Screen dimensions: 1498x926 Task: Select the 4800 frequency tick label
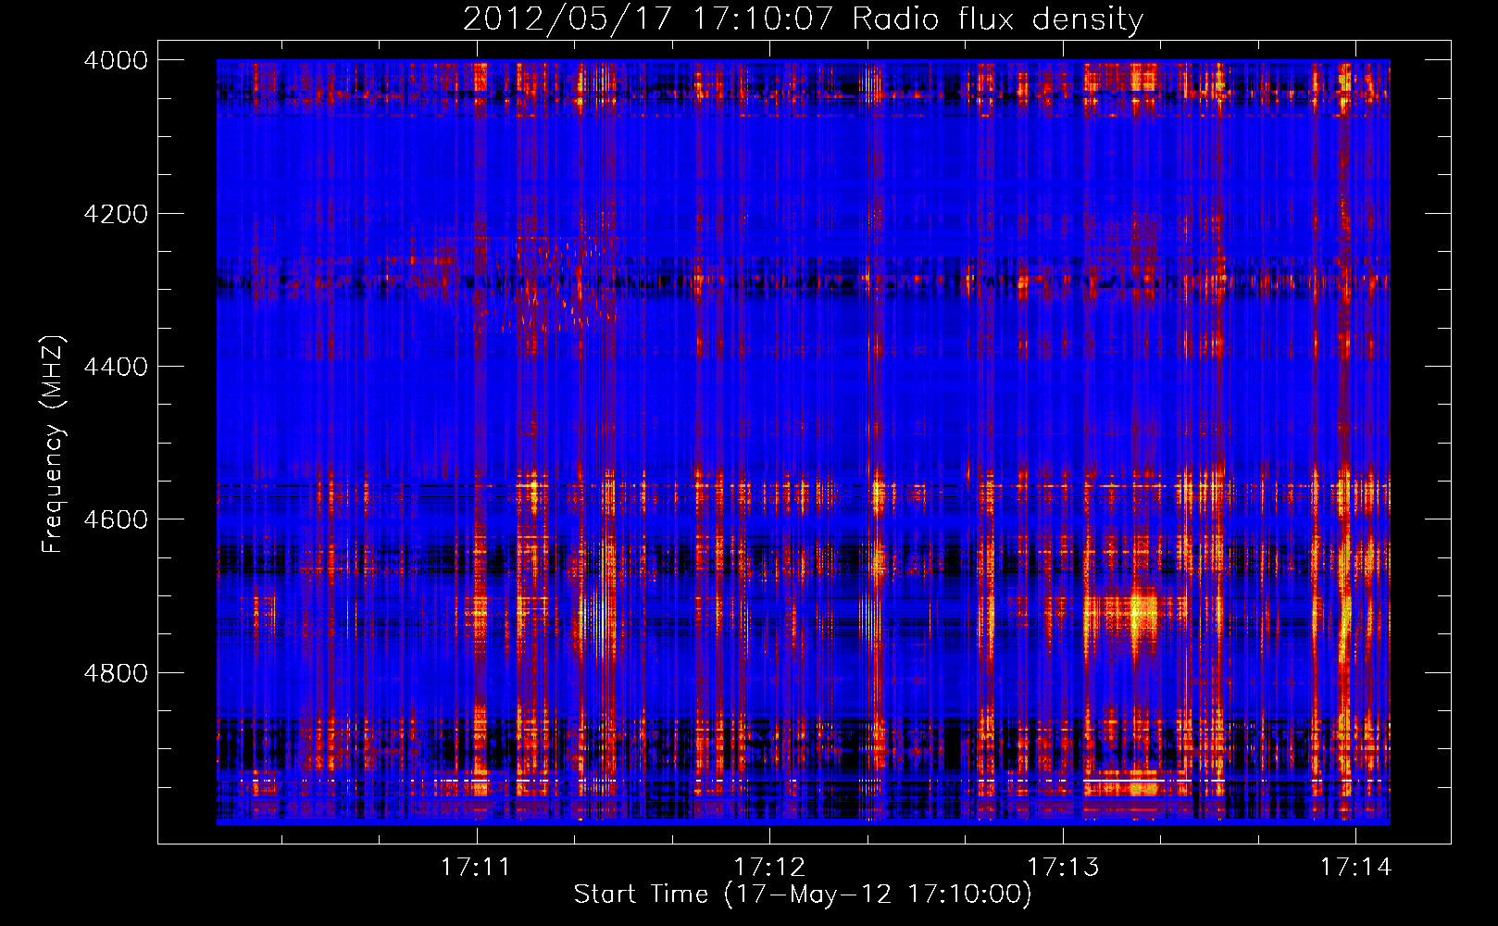(116, 672)
